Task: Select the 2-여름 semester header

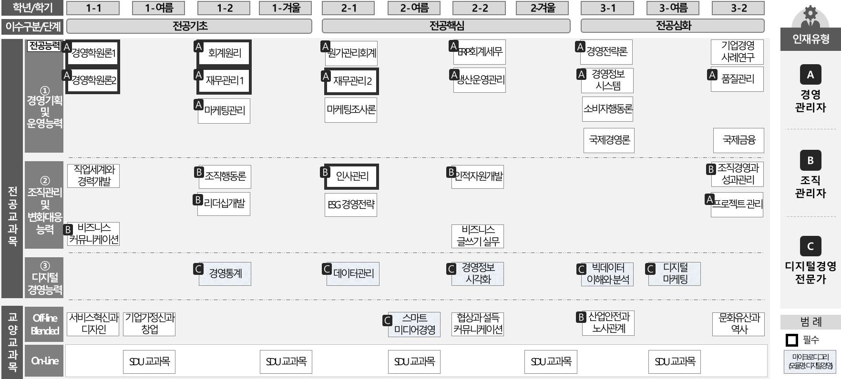Action: (x=414, y=8)
